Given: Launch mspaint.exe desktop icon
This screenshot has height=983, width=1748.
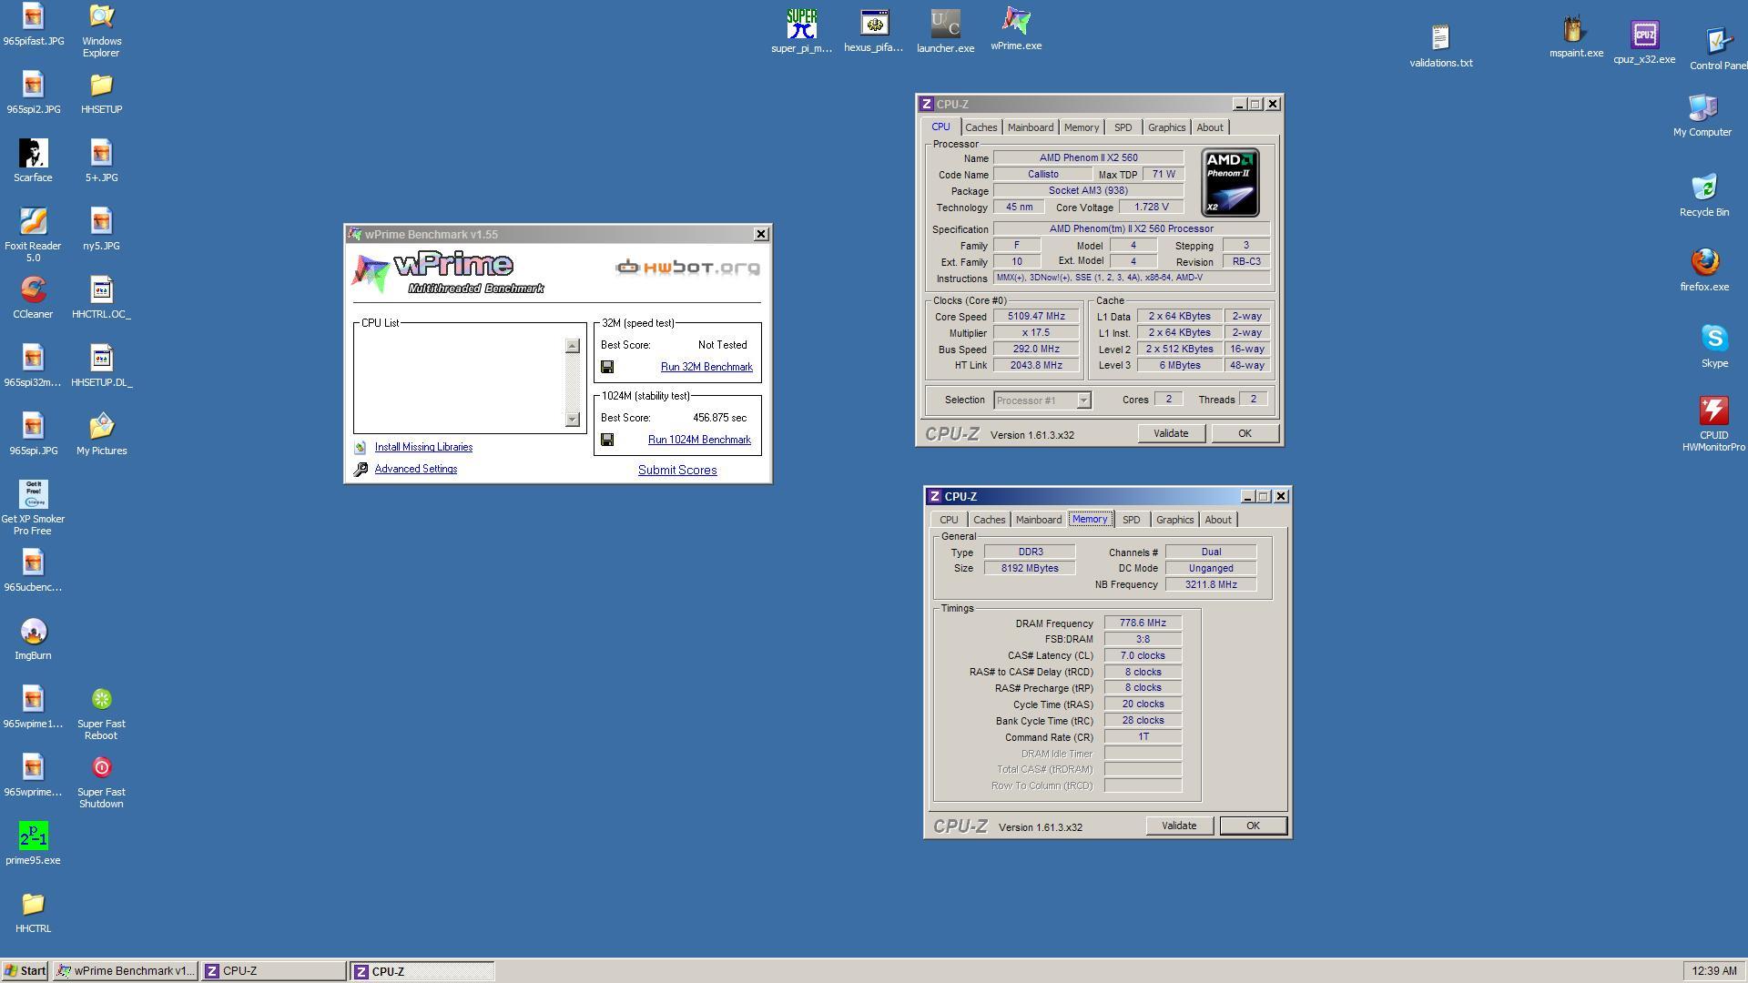Looking at the screenshot, I should point(1576,37).
